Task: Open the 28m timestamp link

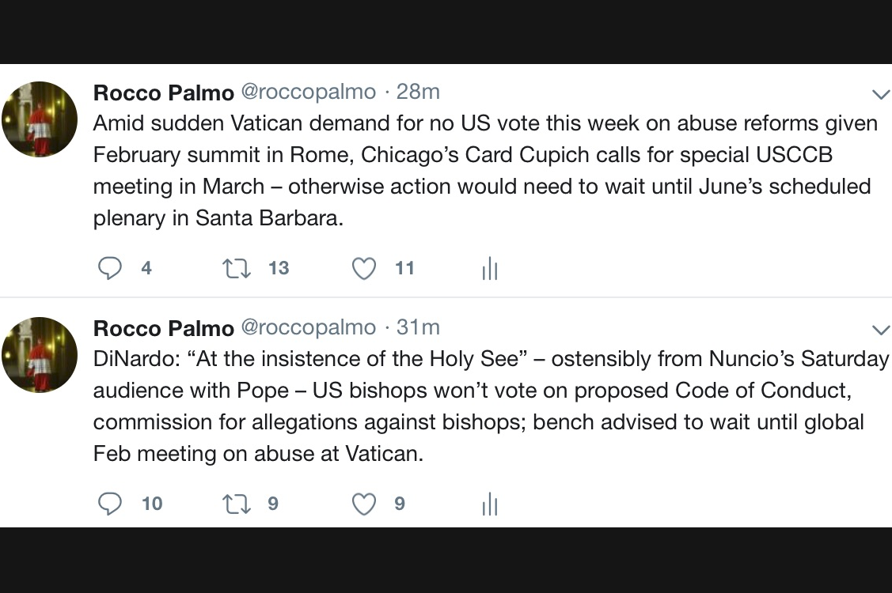Action: pos(418,92)
